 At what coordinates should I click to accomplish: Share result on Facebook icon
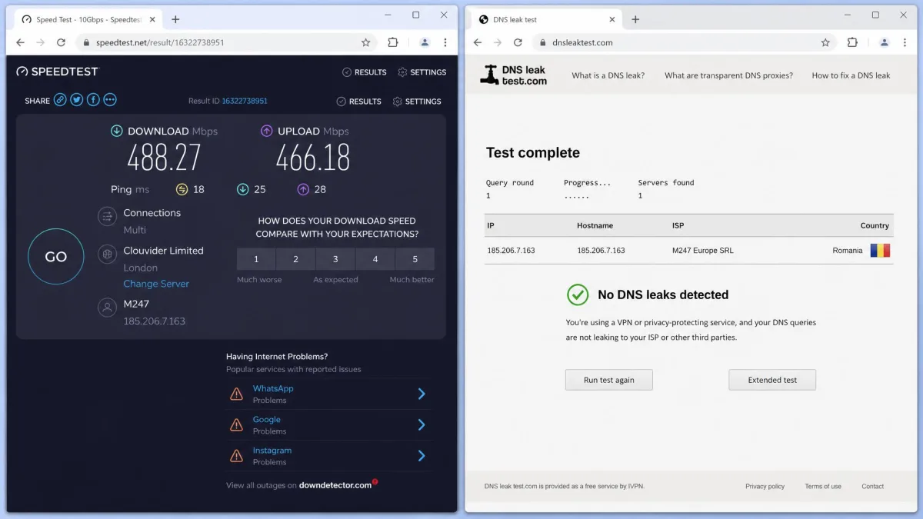point(93,100)
